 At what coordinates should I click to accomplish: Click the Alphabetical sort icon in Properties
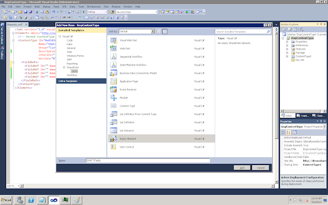point(289,132)
